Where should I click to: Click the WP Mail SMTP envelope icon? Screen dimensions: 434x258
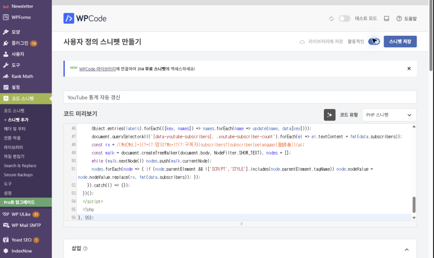coord(6,225)
